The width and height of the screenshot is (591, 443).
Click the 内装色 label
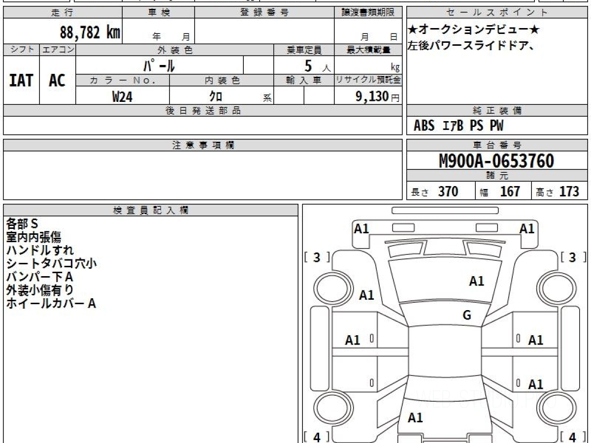pos(221,80)
